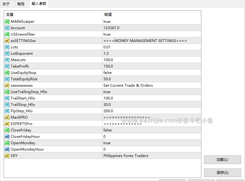Click the TakeProfit variable name
Screen dimensions: 245x181
tap(20, 66)
